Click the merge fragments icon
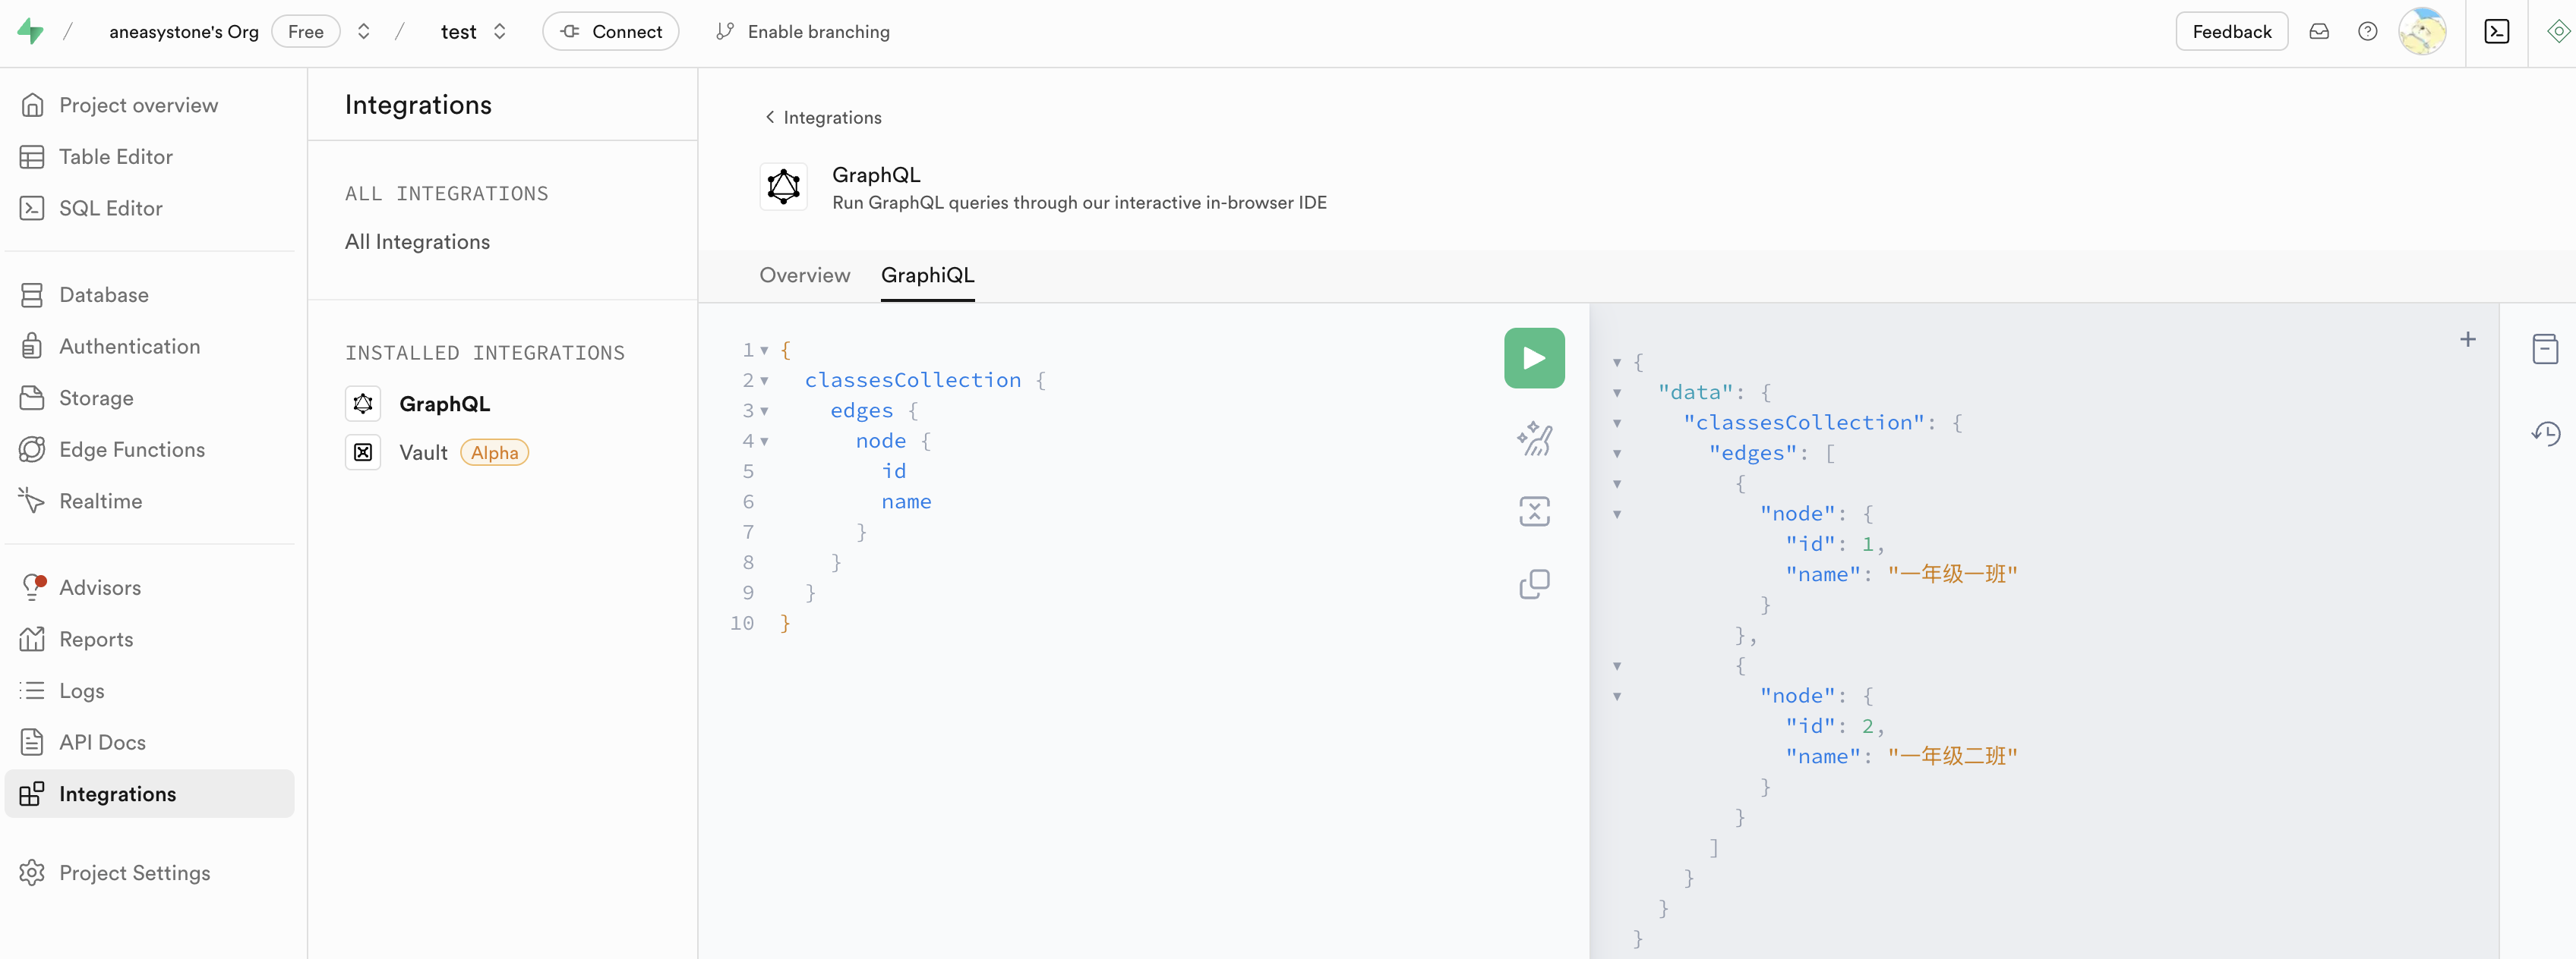The height and width of the screenshot is (959, 2576). point(1534,511)
